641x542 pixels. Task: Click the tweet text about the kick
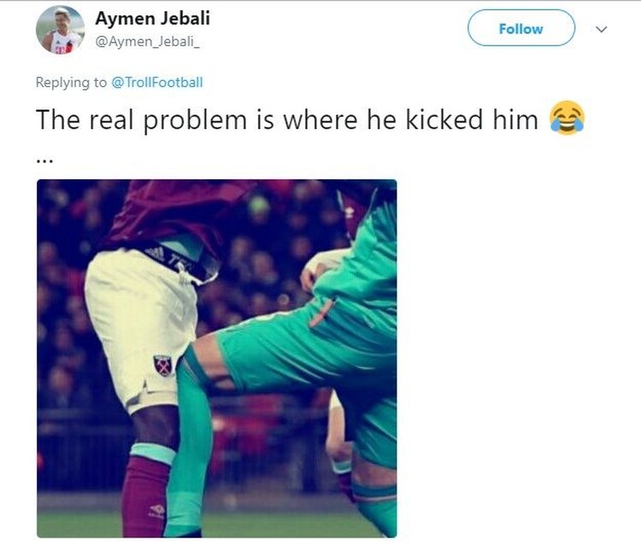[x=287, y=120]
